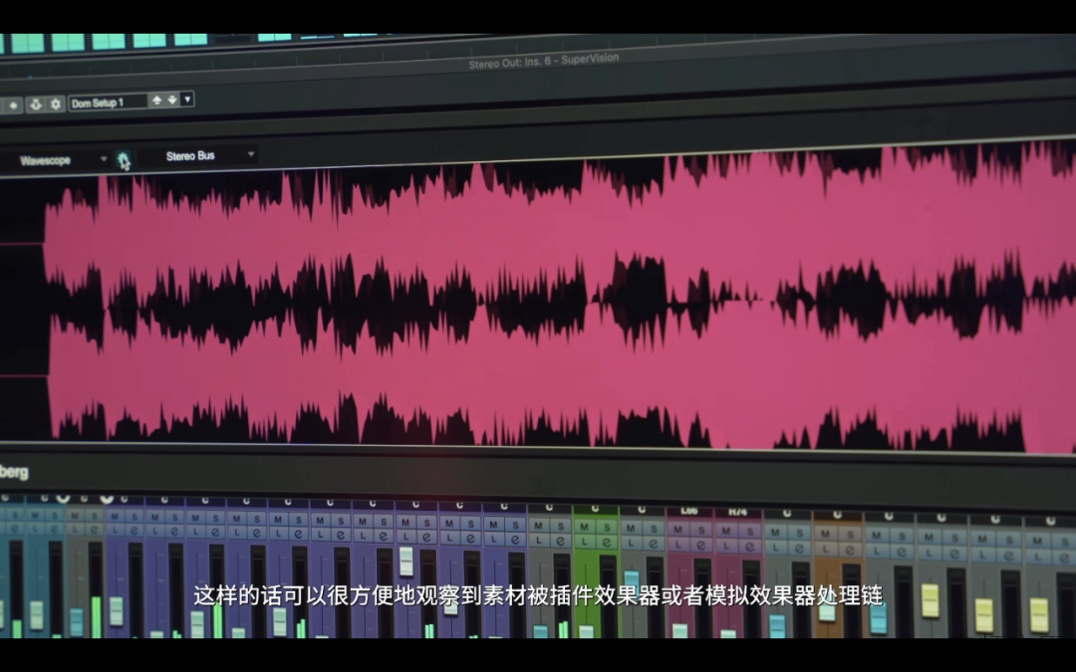Mute the gray channel between green and L66

pyautogui.click(x=631, y=528)
